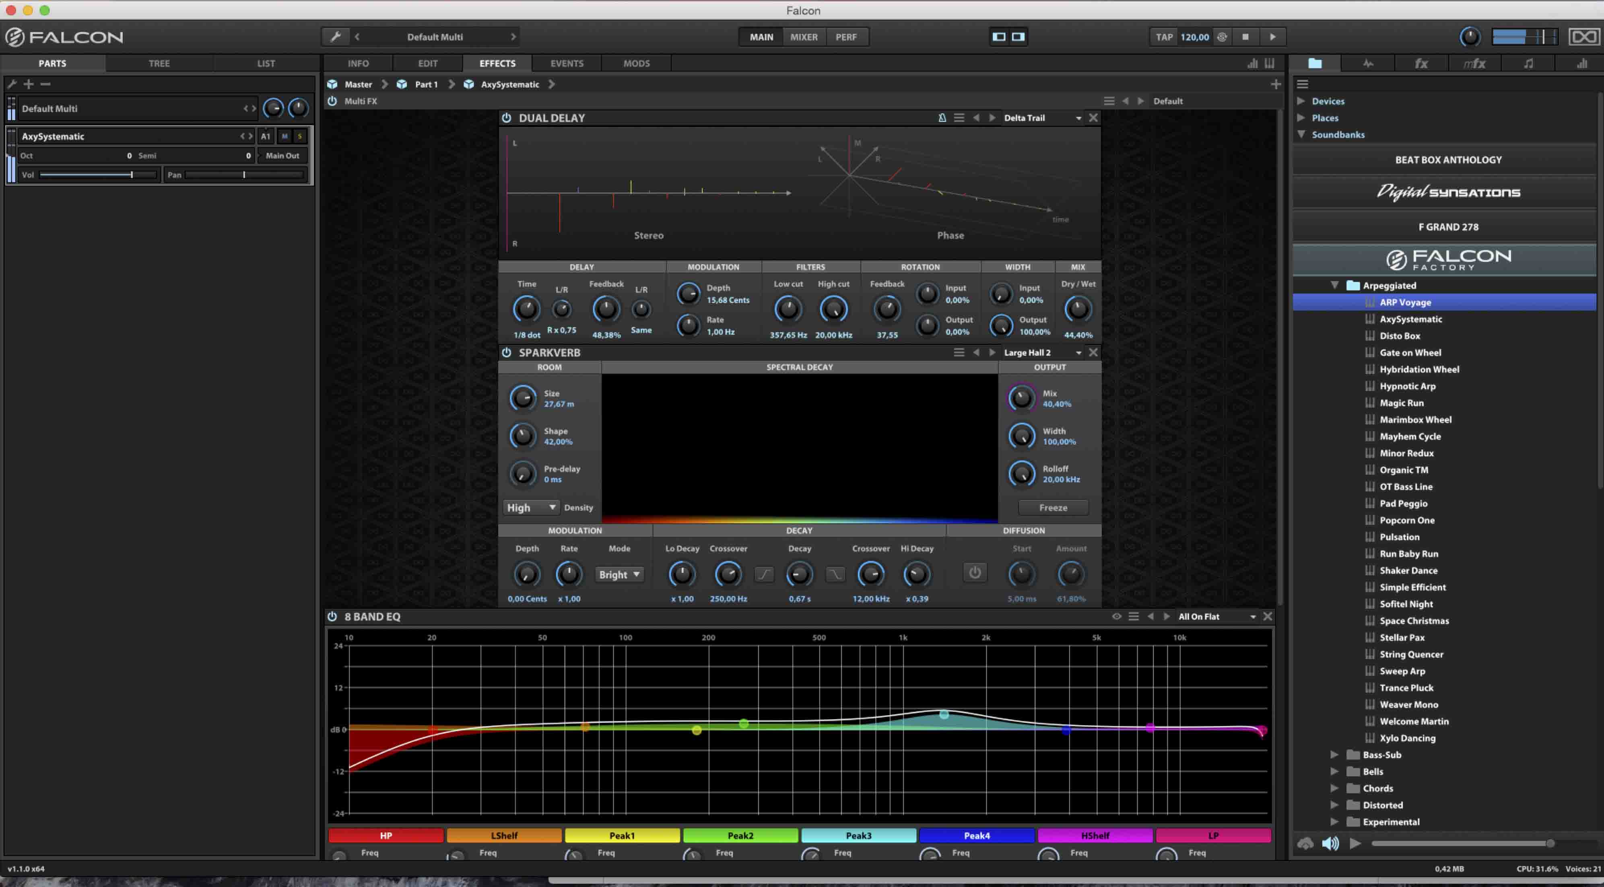Viewport: 1604px width, 887px height.
Task: Toggle 8 Band EQ power button
Action: coord(332,616)
